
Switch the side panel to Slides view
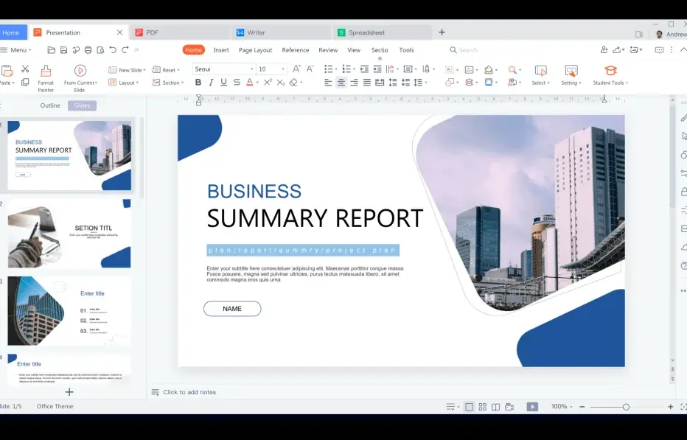coord(82,105)
